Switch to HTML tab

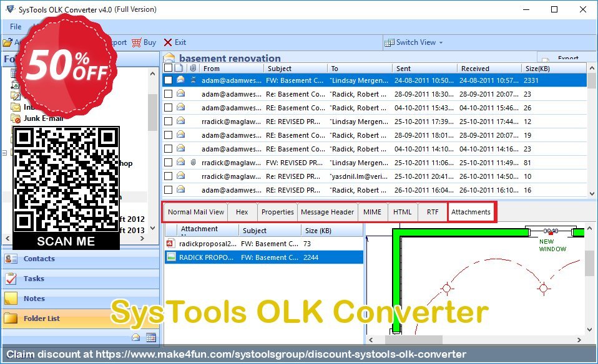click(403, 212)
